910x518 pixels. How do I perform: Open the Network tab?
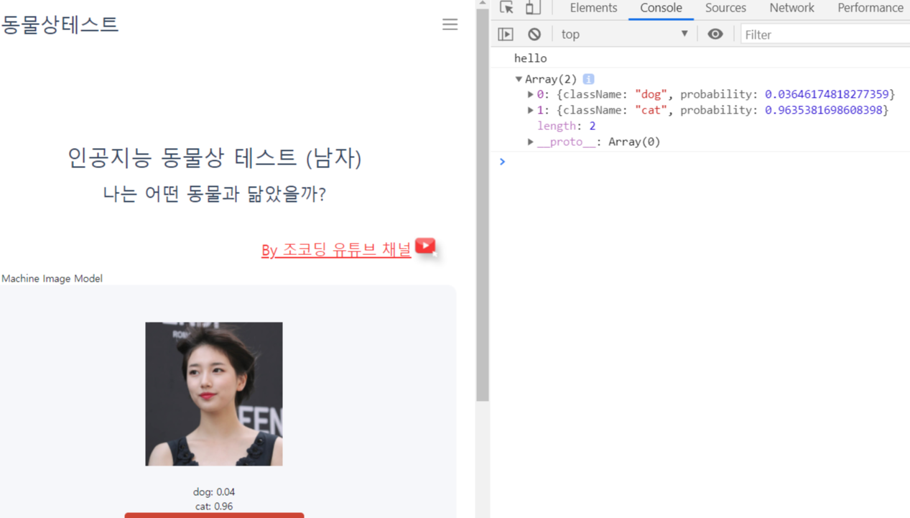(x=791, y=8)
